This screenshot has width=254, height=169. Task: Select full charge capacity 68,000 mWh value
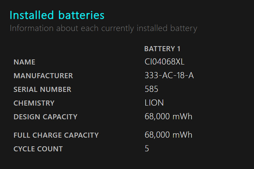tap(168, 135)
